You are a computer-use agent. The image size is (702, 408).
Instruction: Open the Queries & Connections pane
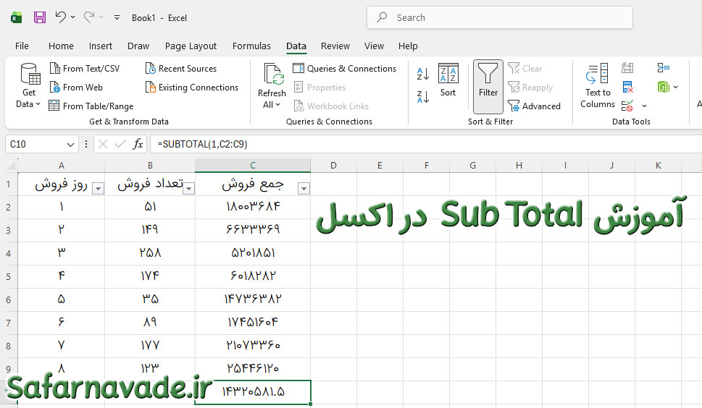345,69
